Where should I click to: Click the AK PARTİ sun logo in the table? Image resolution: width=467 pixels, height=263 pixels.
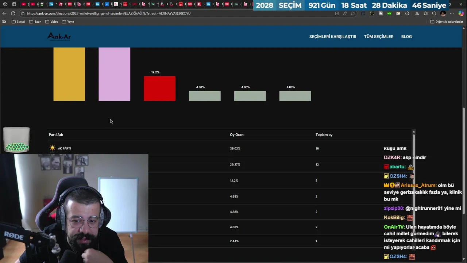point(53,148)
